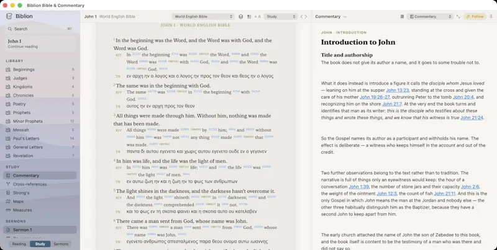Image resolution: width=497 pixels, height=250 pixels.
Task: Open Strong's in the Study section
Action: tap(40, 193)
